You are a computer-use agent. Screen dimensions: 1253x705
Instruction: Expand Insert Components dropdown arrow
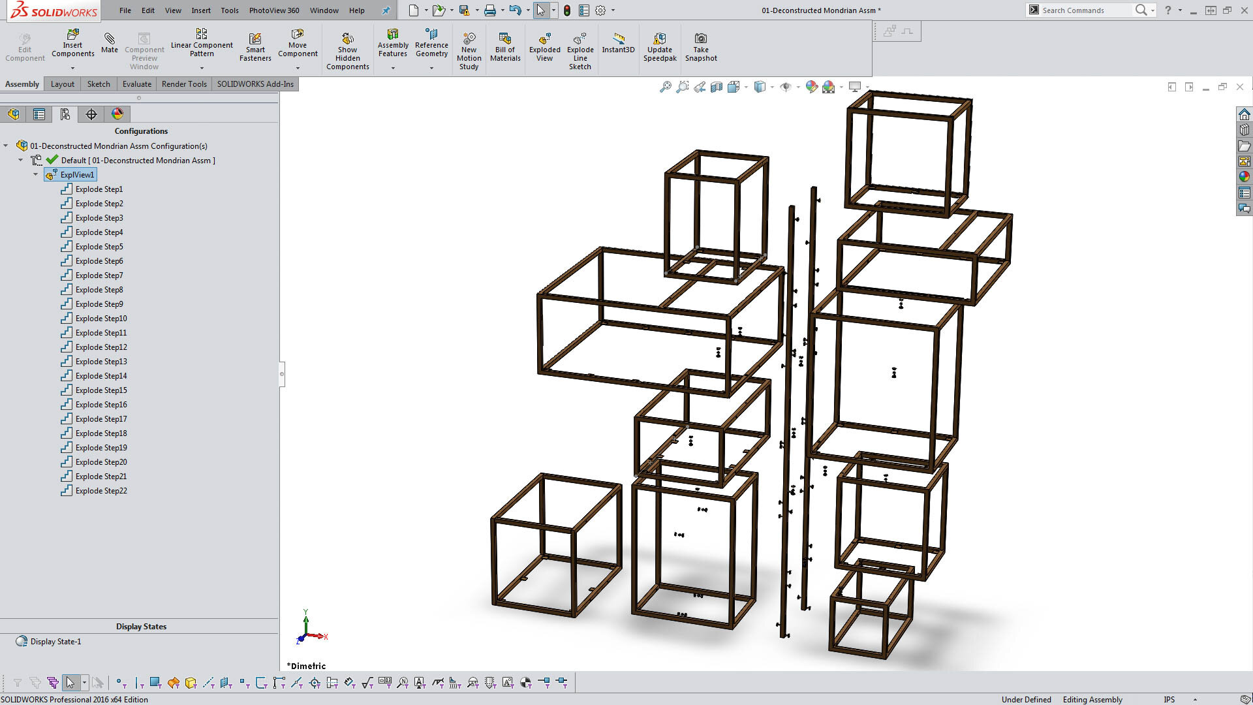pos(72,68)
